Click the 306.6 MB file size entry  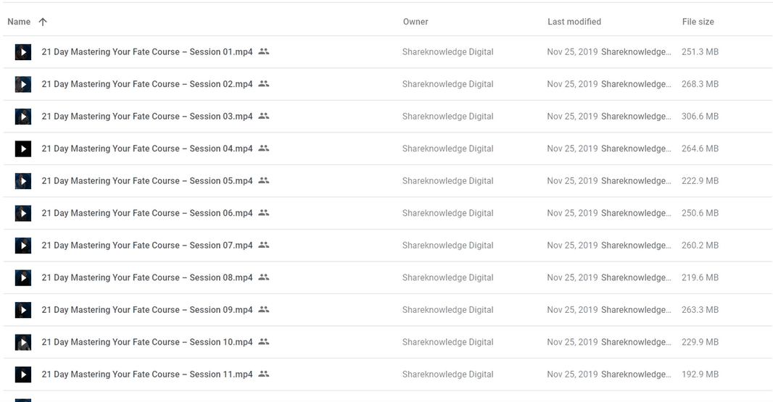[x=700, y=117]
